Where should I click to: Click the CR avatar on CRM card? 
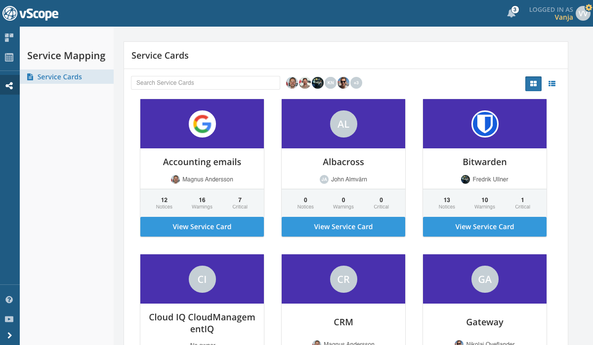tap(343, 279)
